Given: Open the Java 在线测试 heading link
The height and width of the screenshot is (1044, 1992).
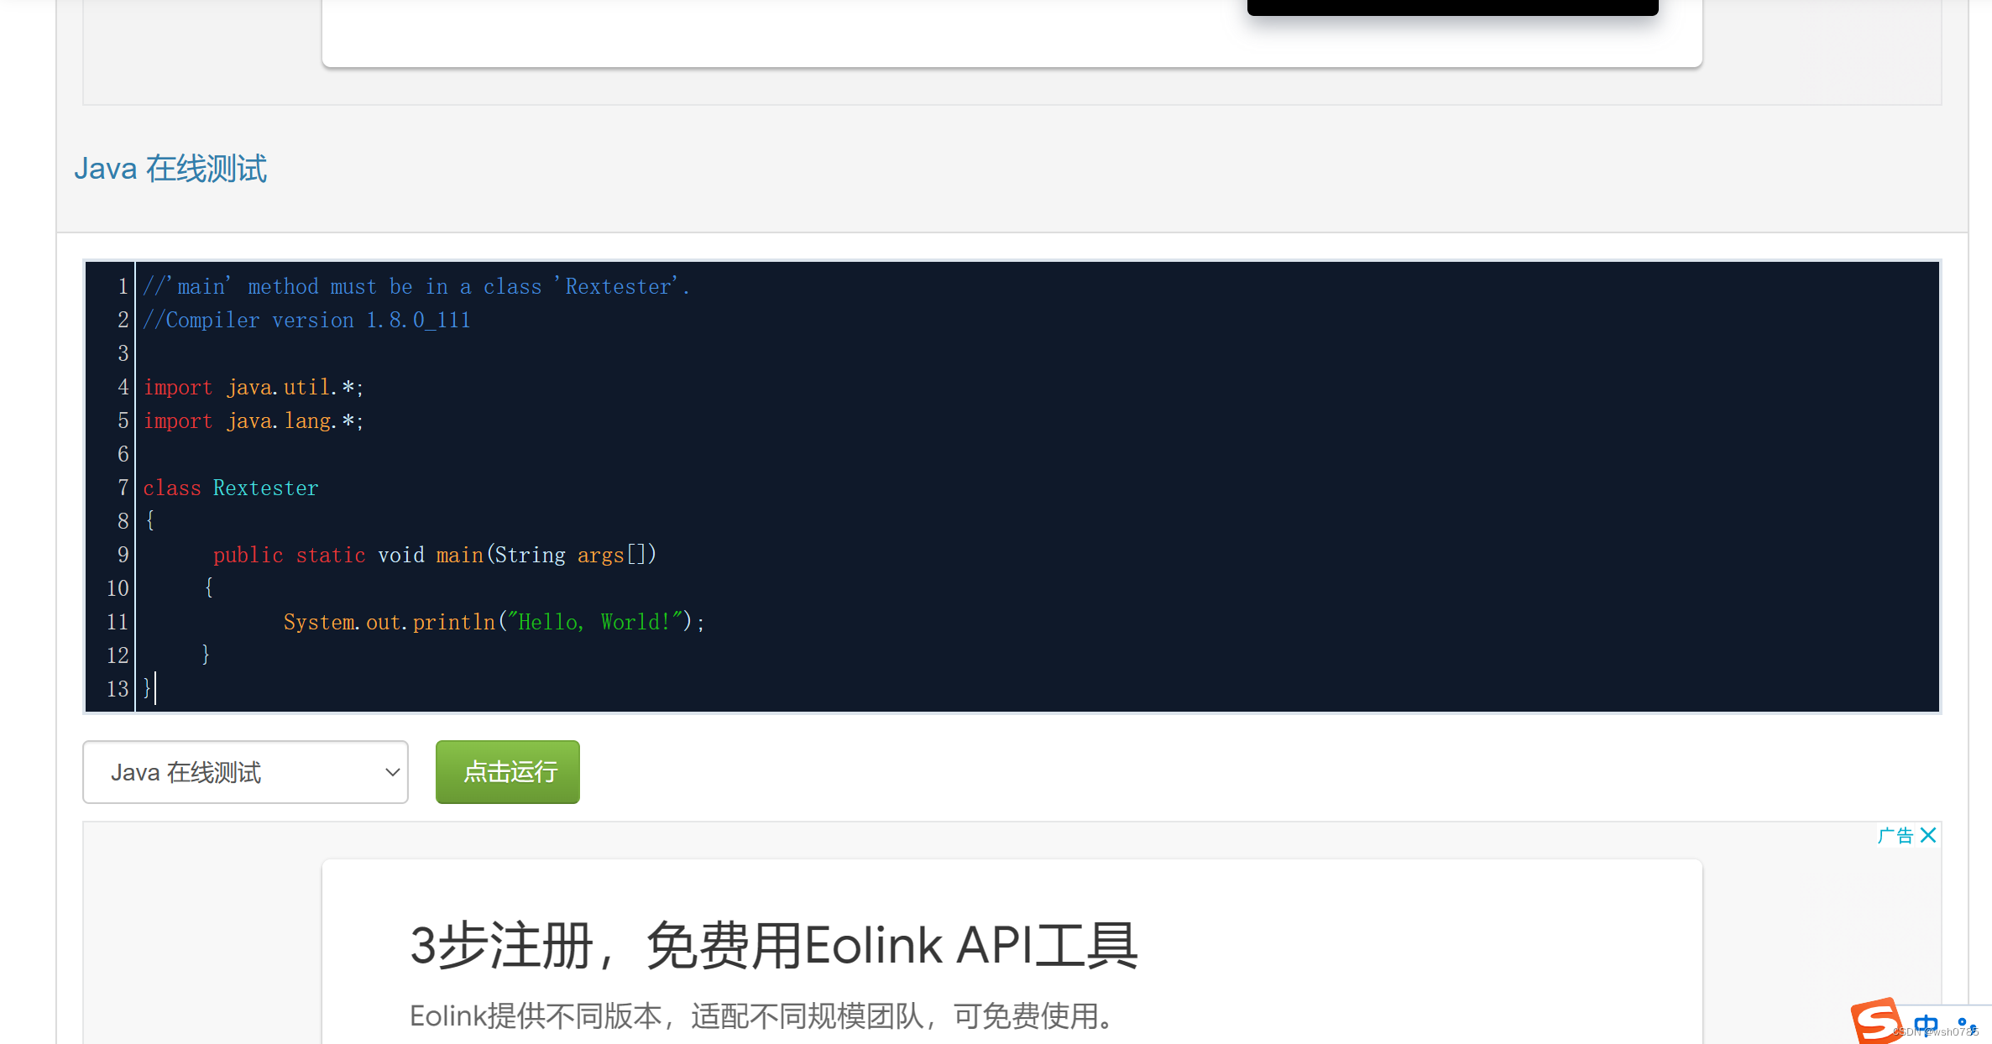Looking at the screenshot, I should point(170,169).
